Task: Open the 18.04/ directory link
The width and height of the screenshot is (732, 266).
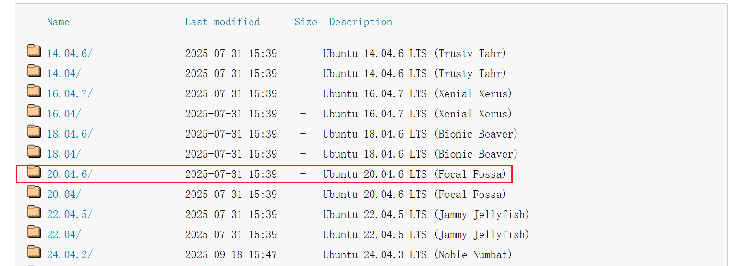Action: [x=64, y=154]
